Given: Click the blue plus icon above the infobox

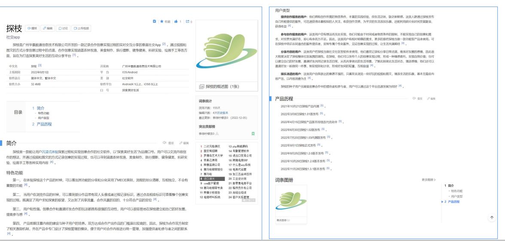Looking at the screenshot, I should click(x=154, y=21).
